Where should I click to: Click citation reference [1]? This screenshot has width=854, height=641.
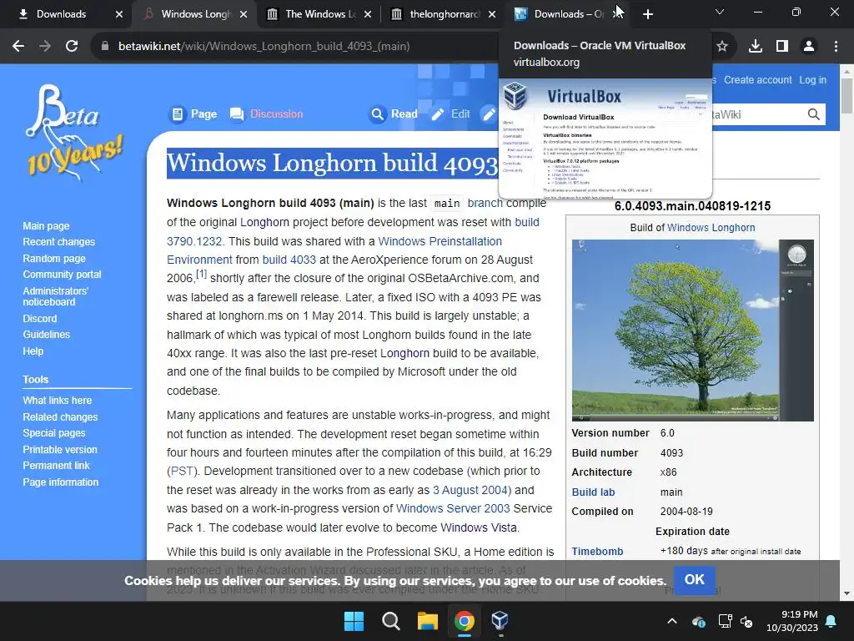[202, 274]
